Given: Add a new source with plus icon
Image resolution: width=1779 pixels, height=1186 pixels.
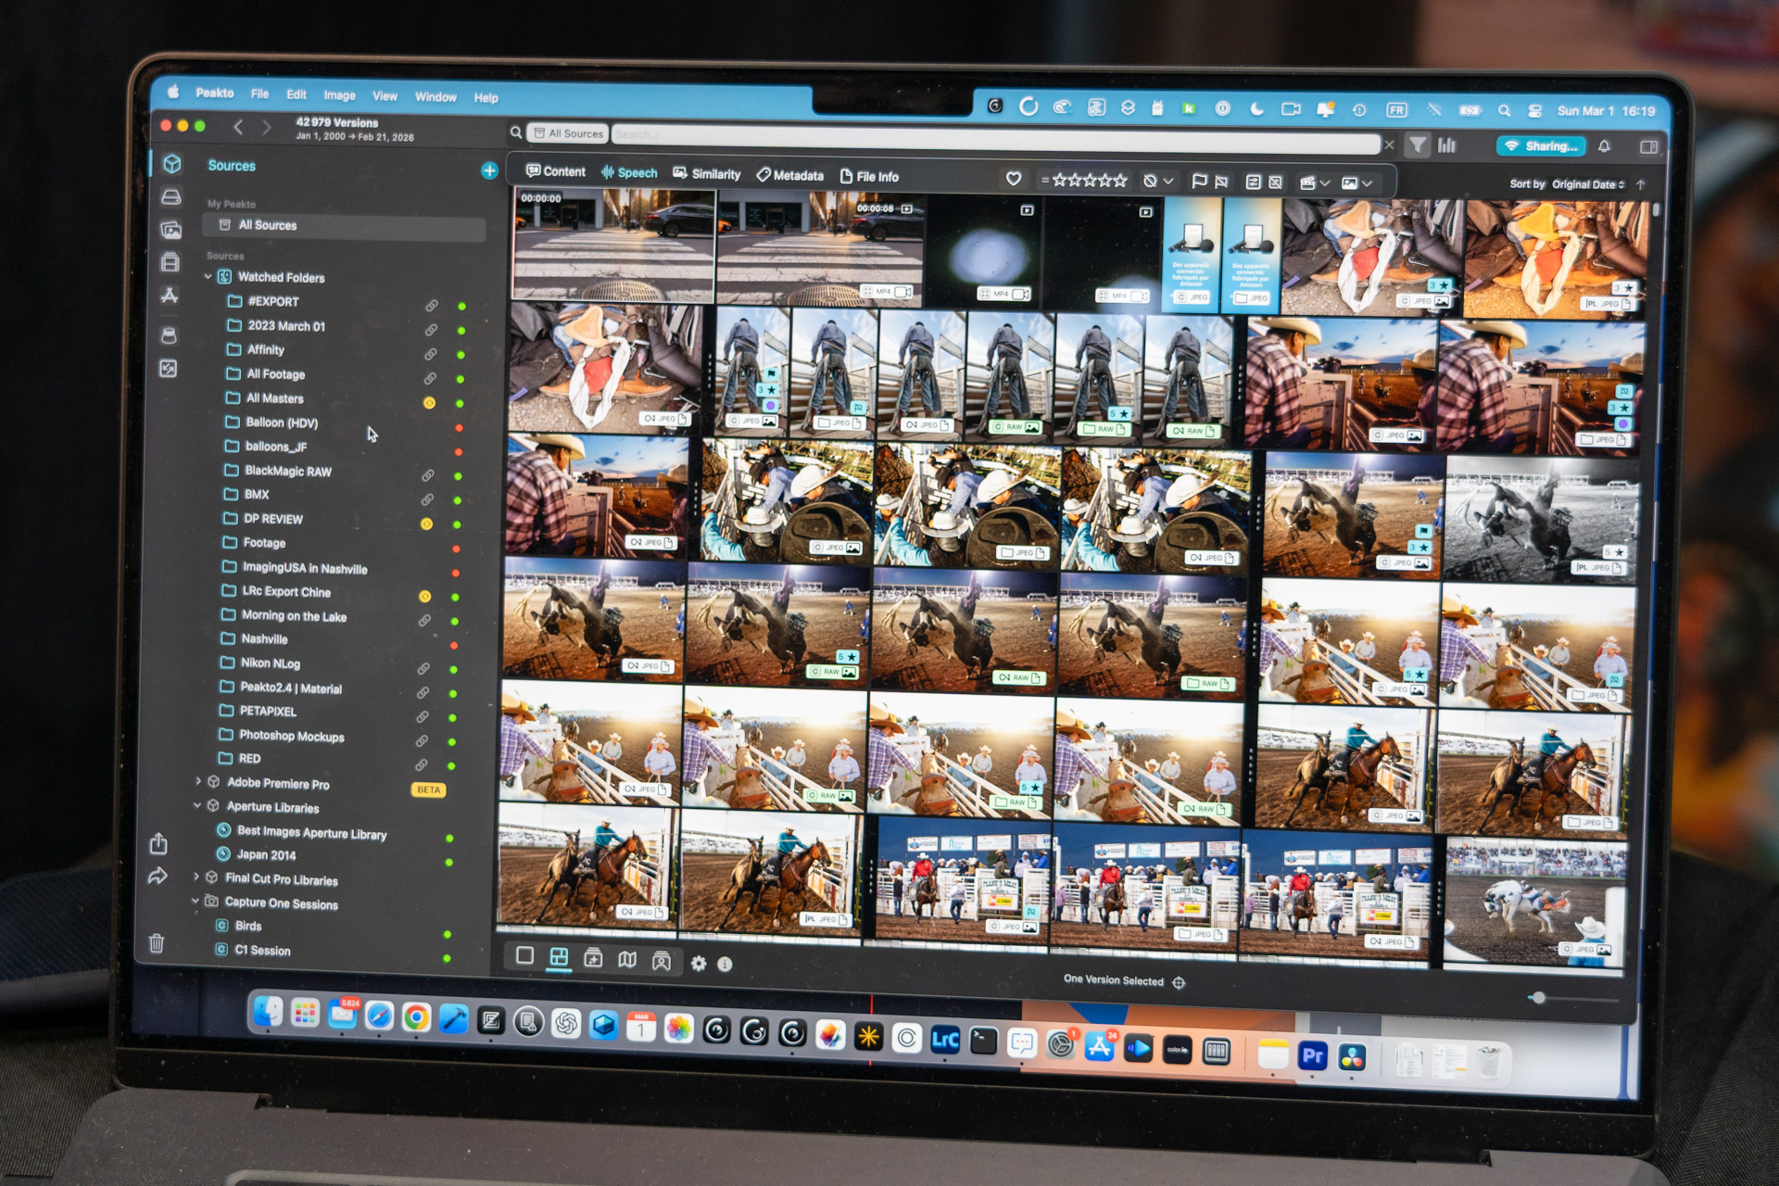Looking at the screenshot, I should 489,170.
